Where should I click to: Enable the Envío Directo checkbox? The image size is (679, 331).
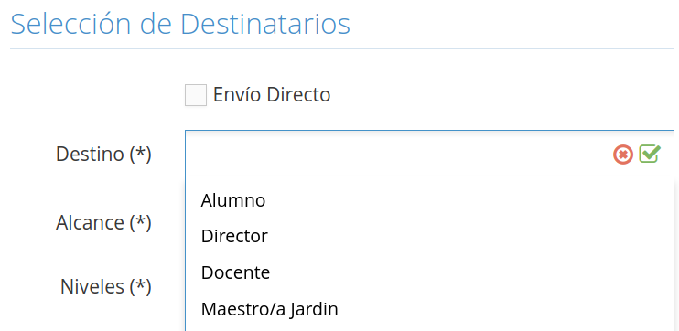[196, 95]
